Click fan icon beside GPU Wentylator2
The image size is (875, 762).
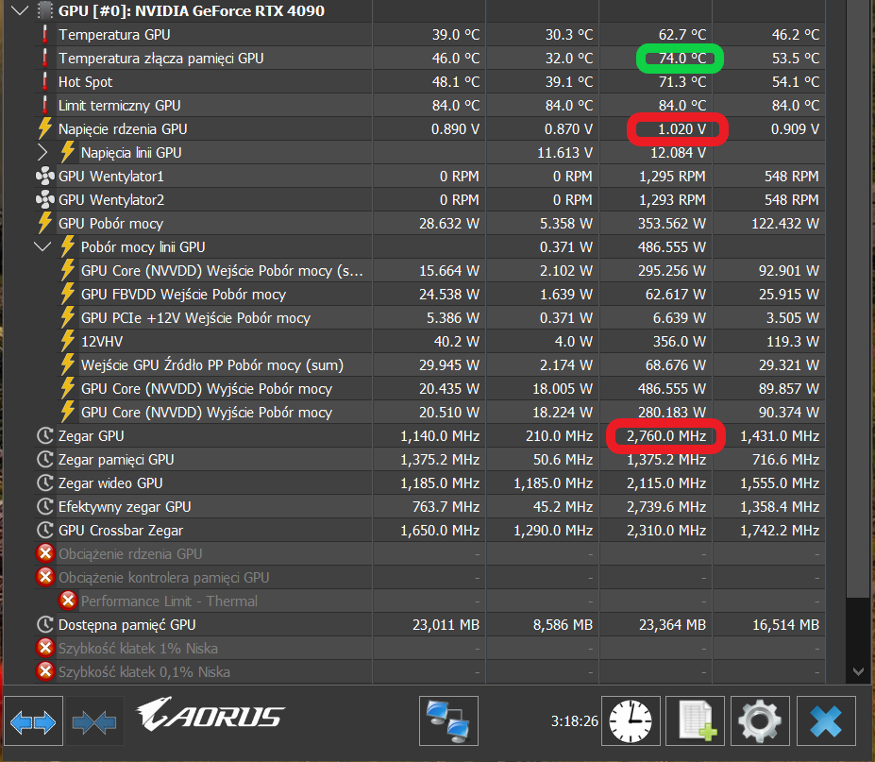pyautogui.click(x=45, y=199)
